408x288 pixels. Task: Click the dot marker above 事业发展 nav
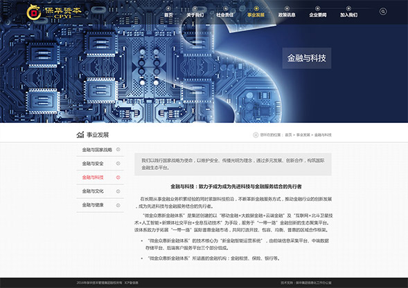(x=256, y=8)
